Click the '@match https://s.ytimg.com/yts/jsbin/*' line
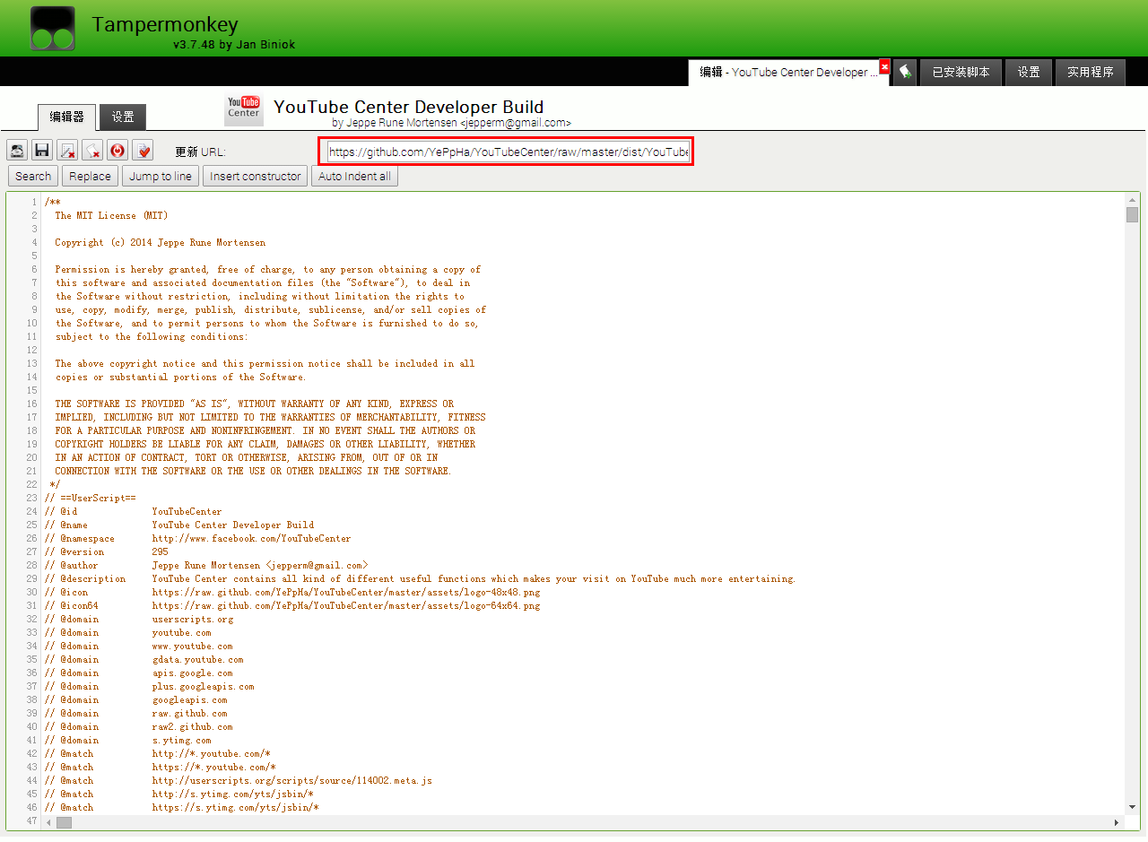This screenshot has height=842, width=1148. point(181,807)
